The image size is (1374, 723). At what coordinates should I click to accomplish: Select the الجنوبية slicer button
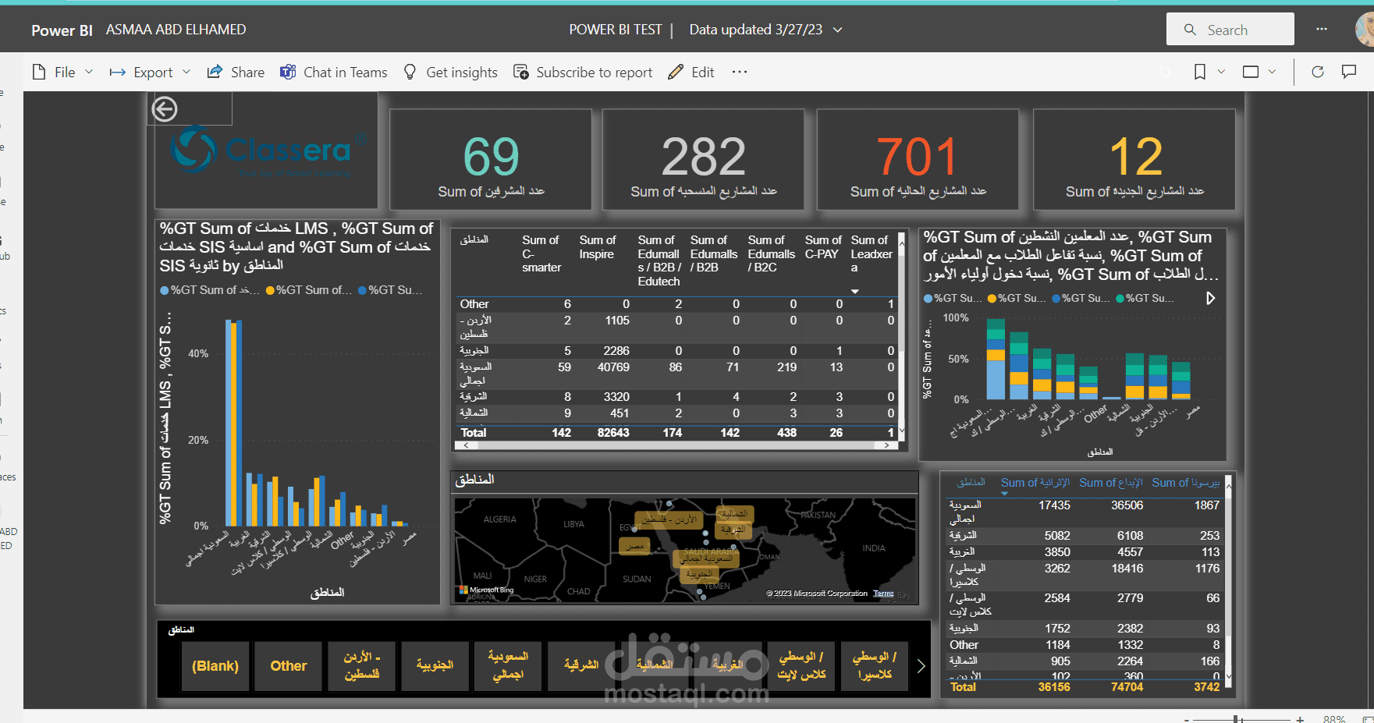click(x=435, y=666)
